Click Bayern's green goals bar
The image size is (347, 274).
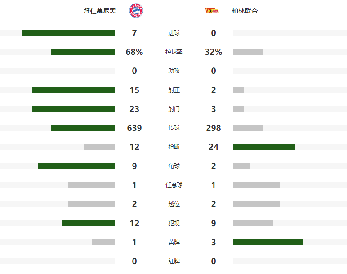pyautogui.click(x=68, y=33)
